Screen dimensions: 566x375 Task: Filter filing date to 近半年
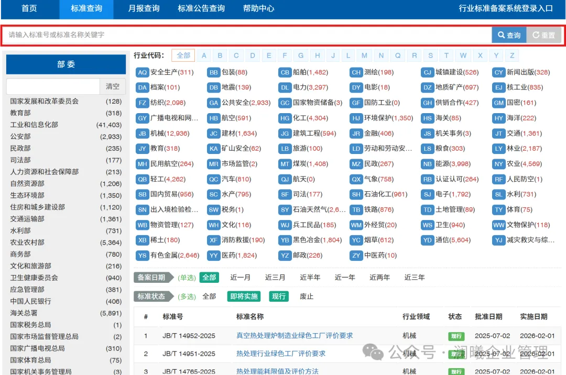click(310, 277)
